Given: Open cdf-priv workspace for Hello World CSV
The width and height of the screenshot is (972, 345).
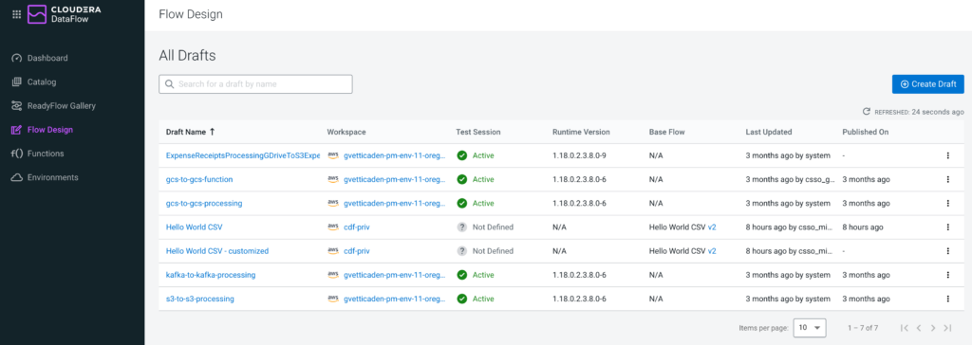Looking at the screenshot, I should (x=357, y=227).
